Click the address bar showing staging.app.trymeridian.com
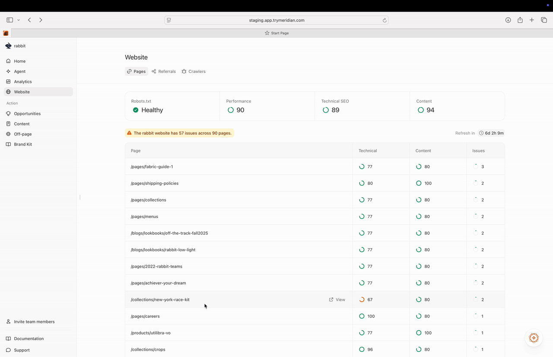553x357 pixels. [276, 20]
